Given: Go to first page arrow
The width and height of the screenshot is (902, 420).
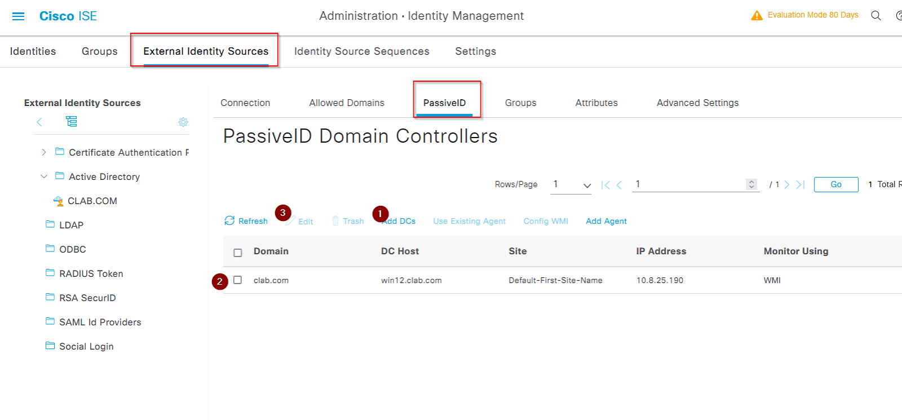Looking at the screenshot, I should tap(605, 185).
